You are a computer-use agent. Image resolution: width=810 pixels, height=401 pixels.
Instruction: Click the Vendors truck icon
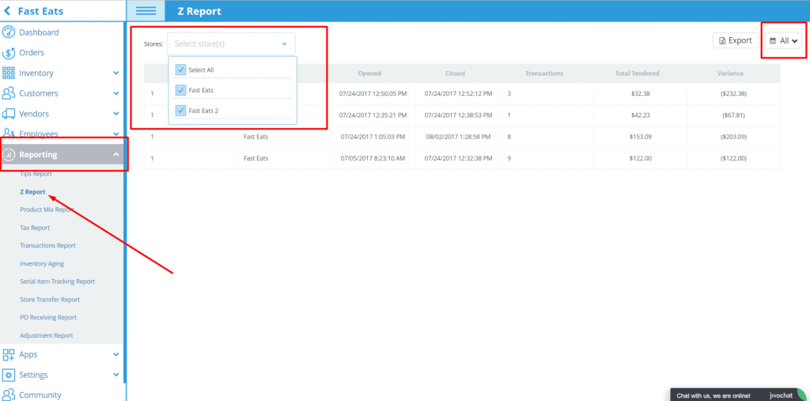pyautogui.click(x=8, y=114)
